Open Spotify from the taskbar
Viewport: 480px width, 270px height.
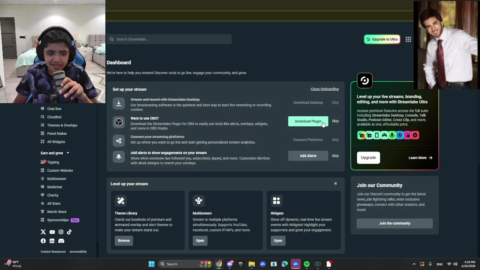pos(307,264)
